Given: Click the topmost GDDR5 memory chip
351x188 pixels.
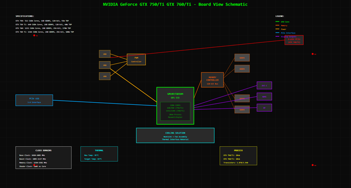Looking at the screenshot, I should [242, 58].
